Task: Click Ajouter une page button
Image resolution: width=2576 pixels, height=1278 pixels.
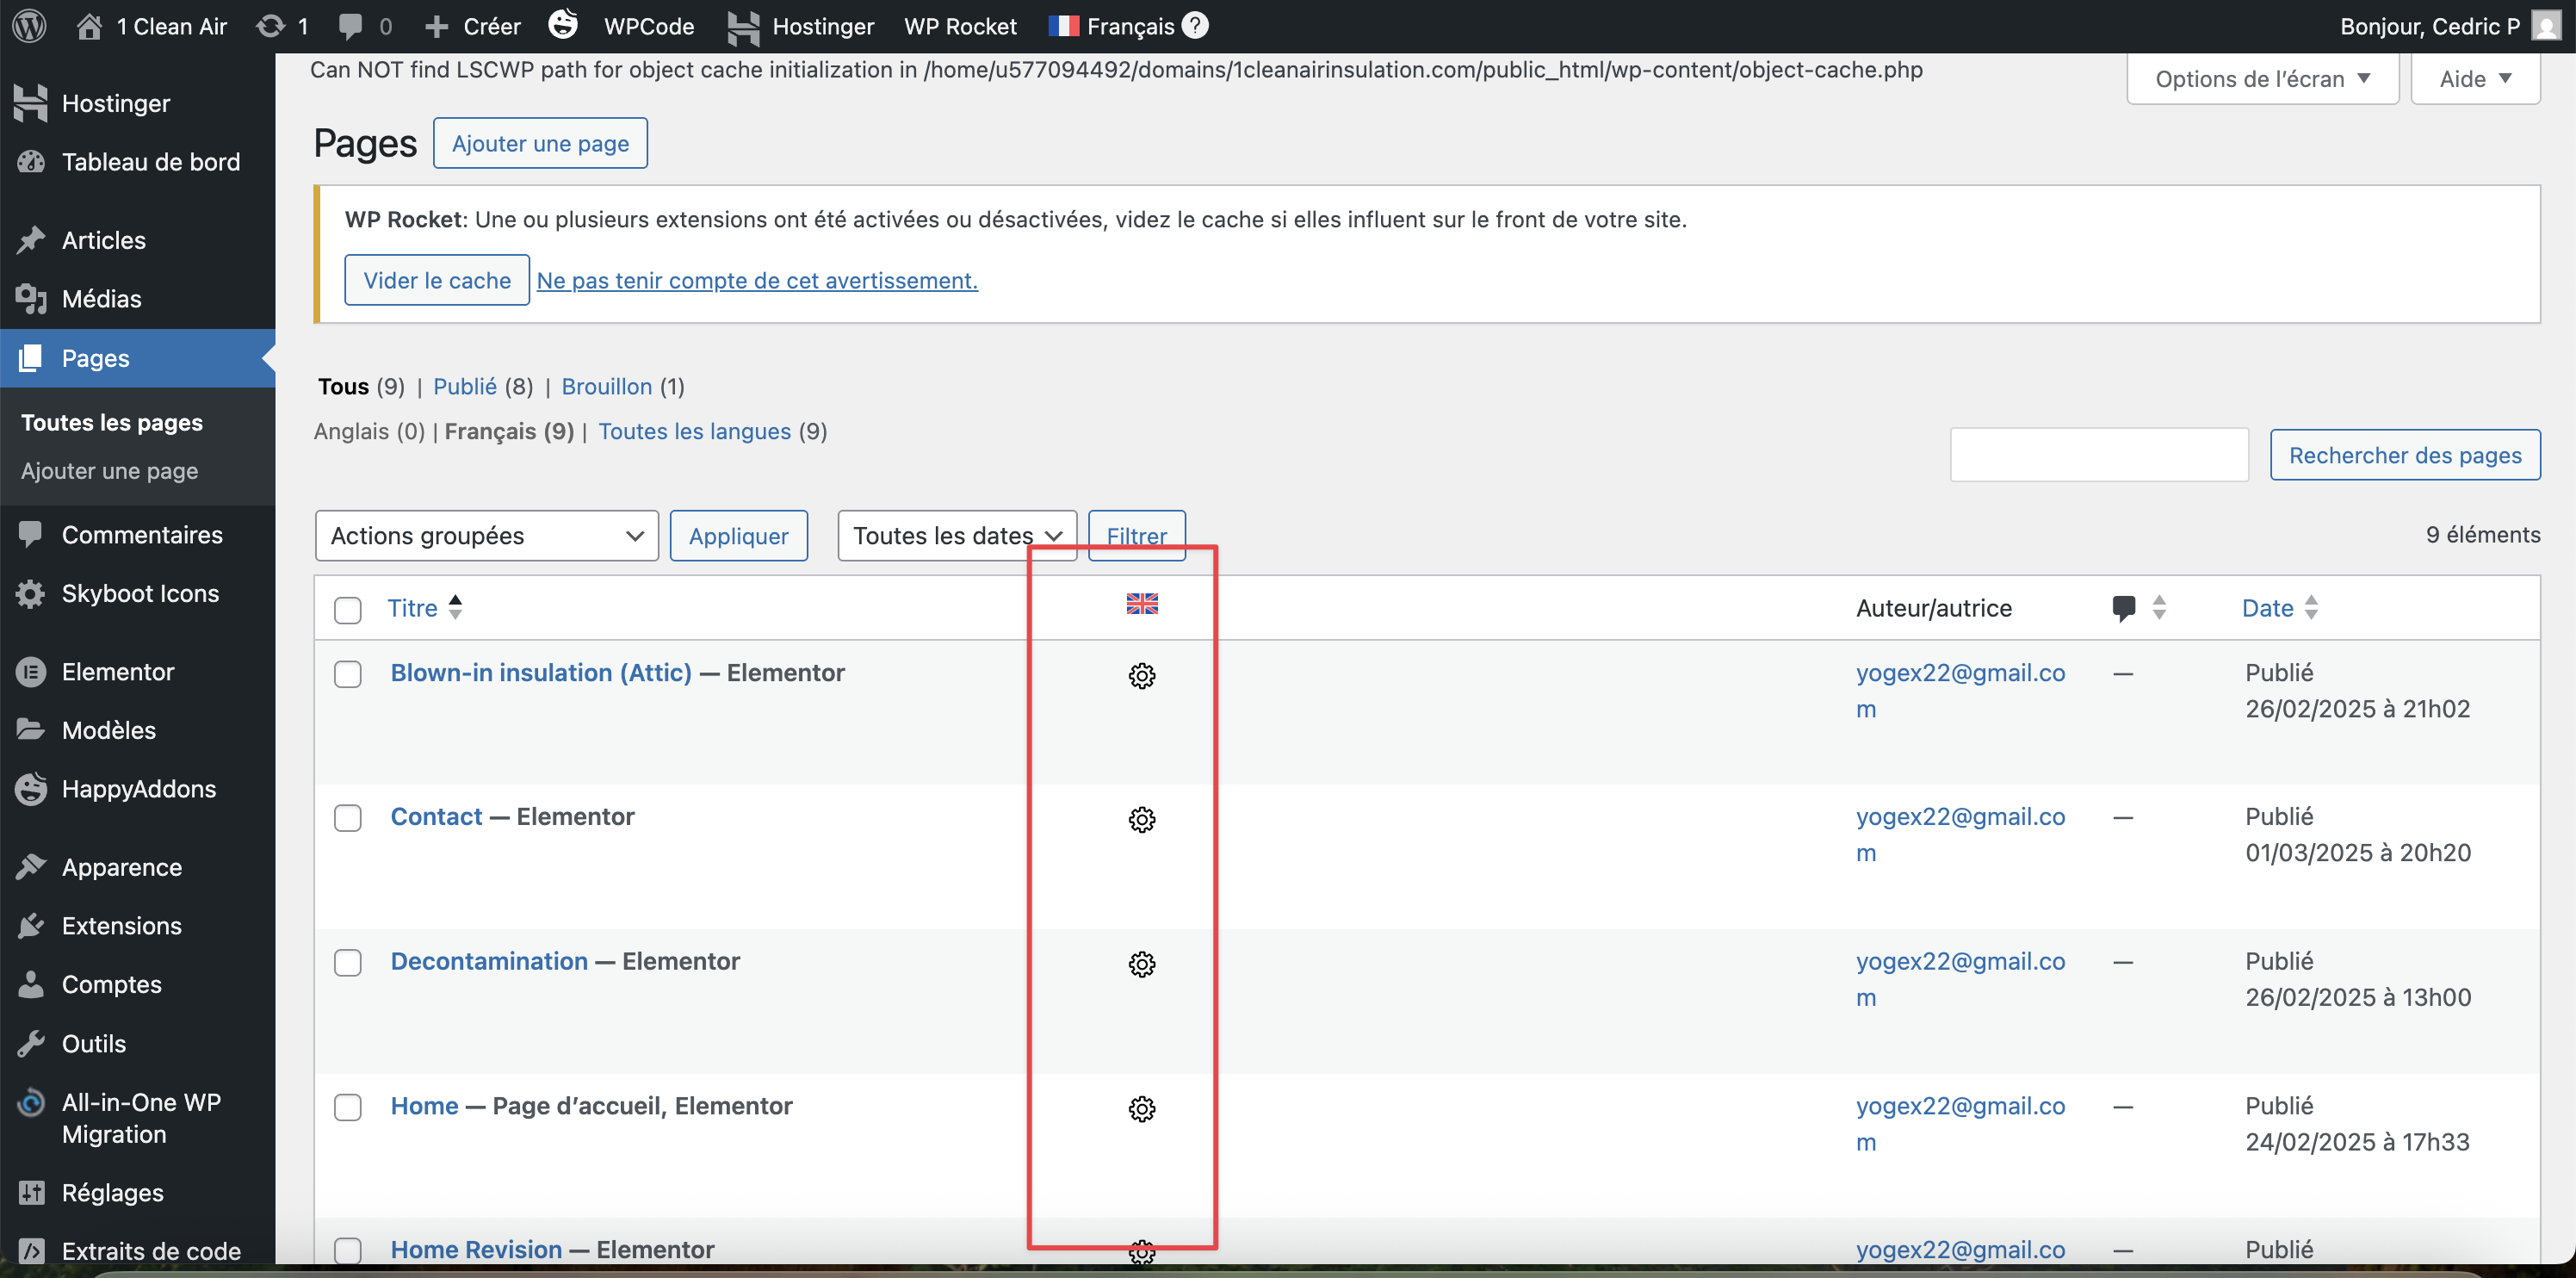Action: click(x=540, y=143)
